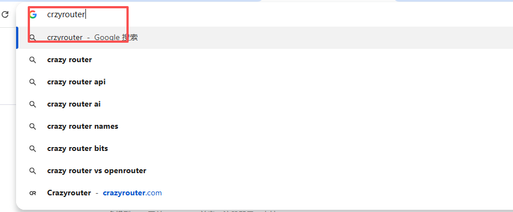The height and width of the screenshot is (212, 513).
Task: Select 'crzyrouter - Google 搜索' suggestion
Action: coord(265,38)
